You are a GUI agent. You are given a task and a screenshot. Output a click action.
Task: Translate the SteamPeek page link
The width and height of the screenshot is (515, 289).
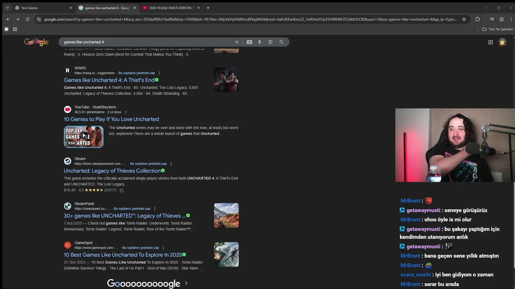[x=132, y=209]
